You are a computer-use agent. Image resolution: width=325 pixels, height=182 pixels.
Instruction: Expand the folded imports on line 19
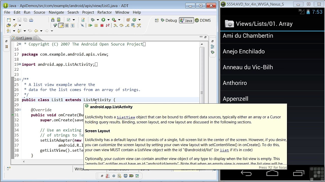tap(20, 64)
